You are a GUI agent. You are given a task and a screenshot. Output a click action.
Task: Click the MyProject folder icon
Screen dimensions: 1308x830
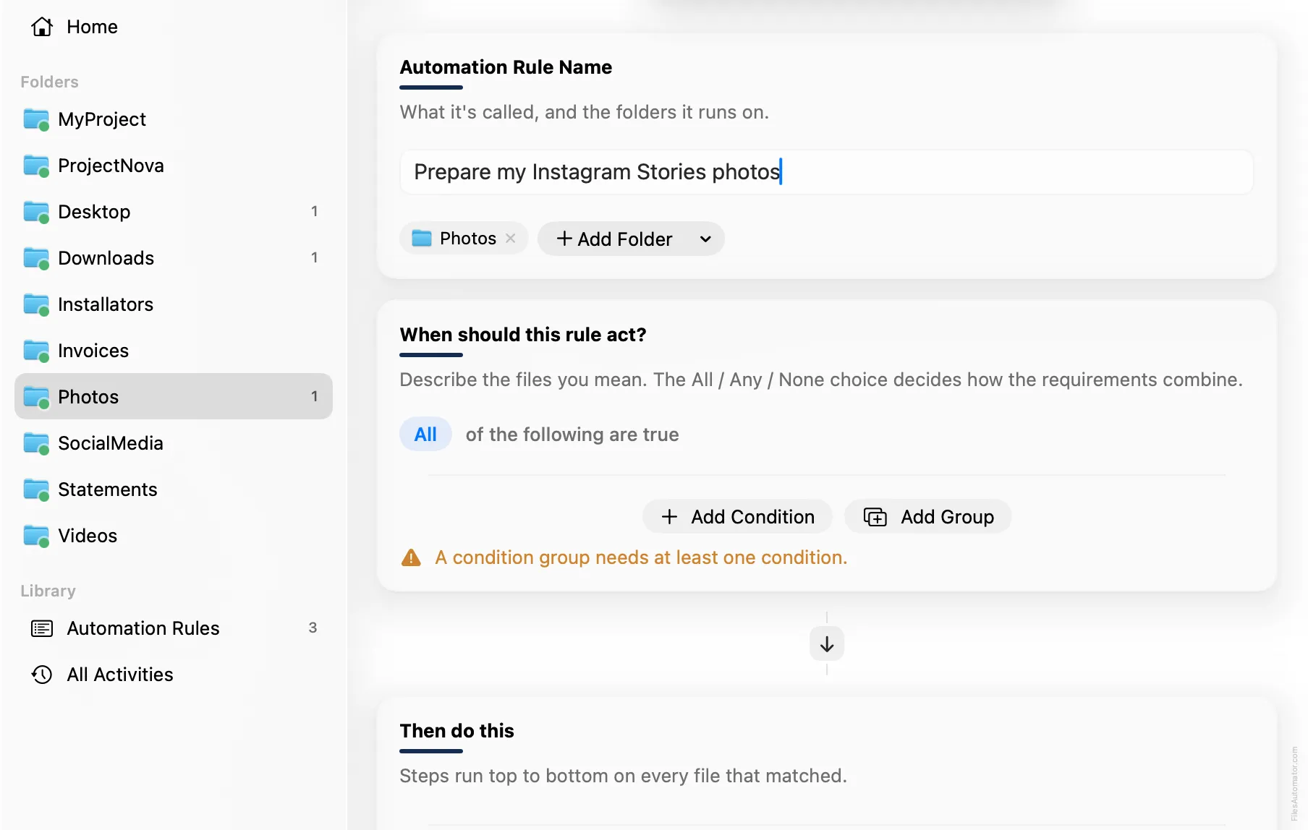pyautogui.click(x=36, y=119)
